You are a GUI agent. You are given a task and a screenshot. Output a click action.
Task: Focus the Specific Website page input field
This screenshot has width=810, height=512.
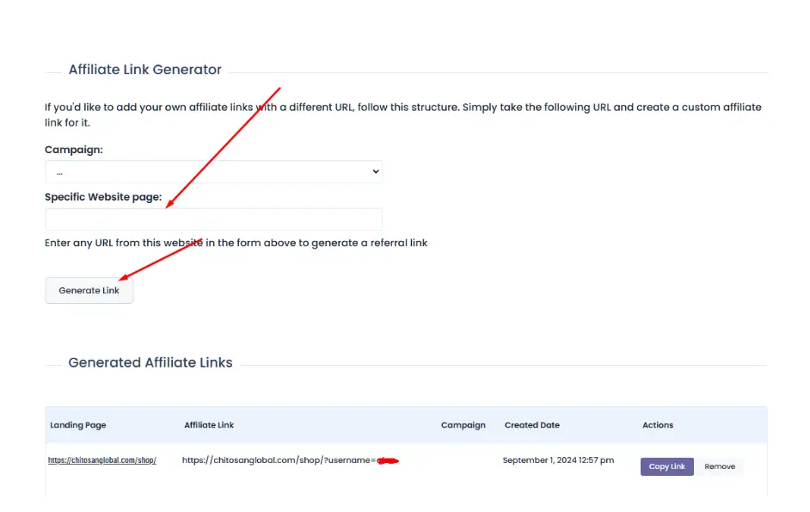pyautogui.click(x=212, y=219)
